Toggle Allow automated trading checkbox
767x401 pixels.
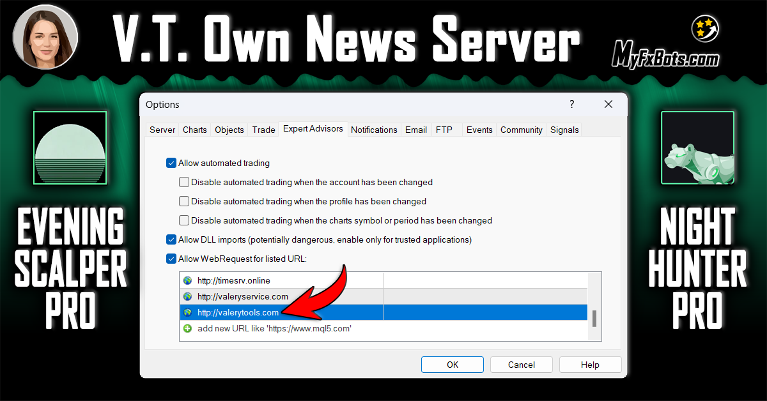pyautogui.click(x=171, y=163)
